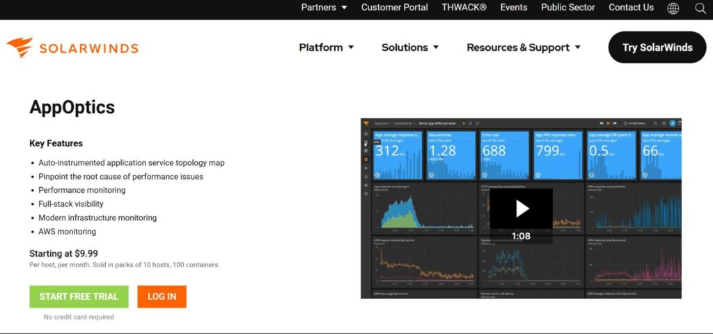Image resolution: width=713 pixels, height=334 pixels.
Task: Open the Customer Portal link
Action: pos(395,7)
